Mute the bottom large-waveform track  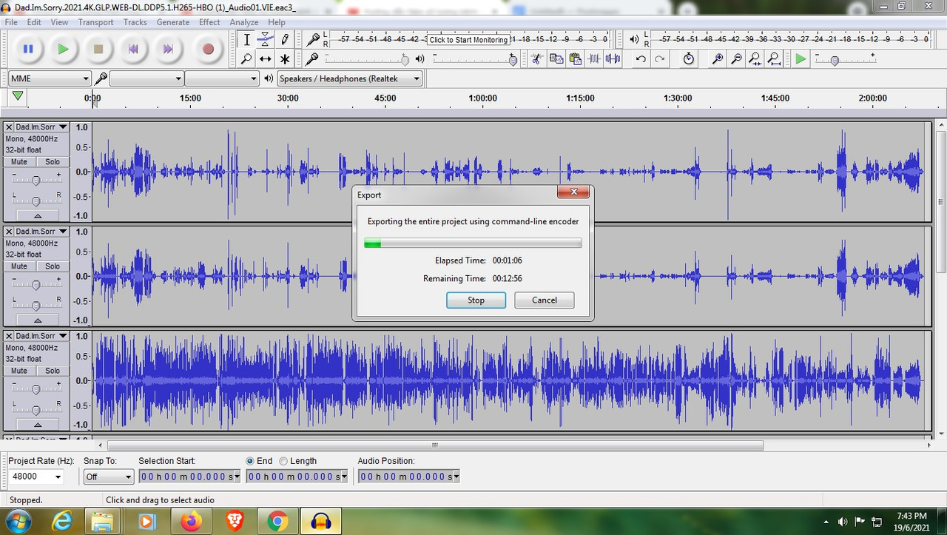tap(19, 370)
